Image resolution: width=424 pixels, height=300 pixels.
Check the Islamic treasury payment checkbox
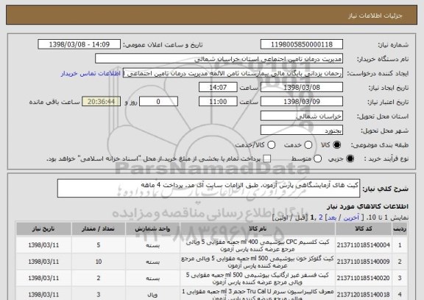267,159
